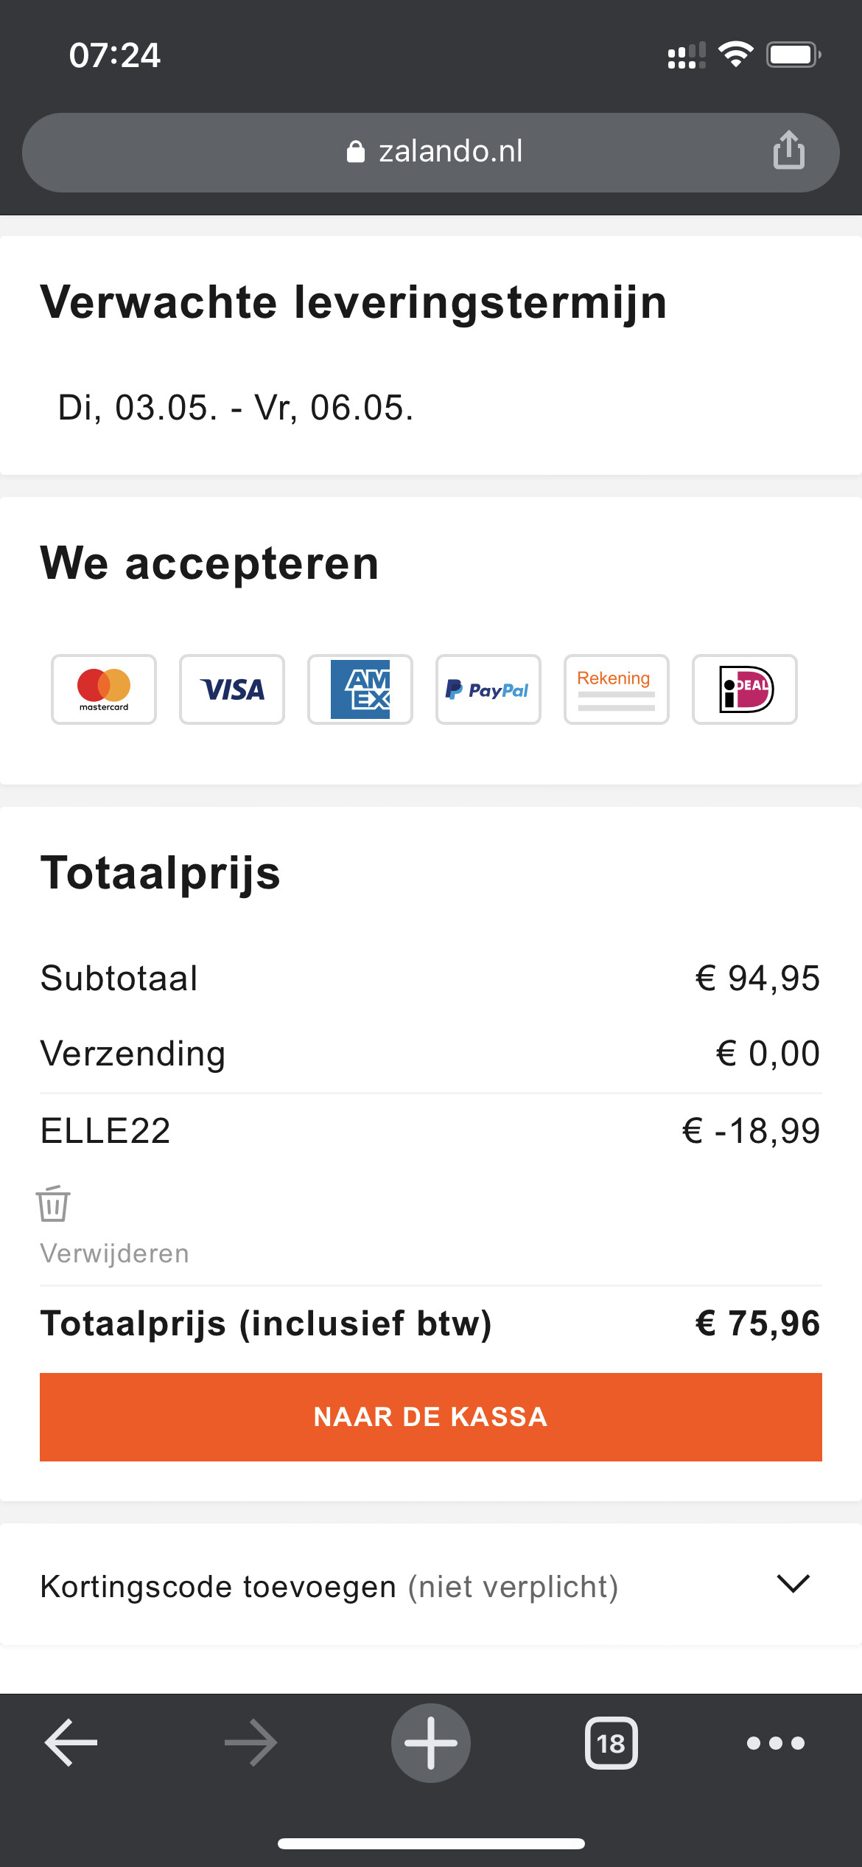This screenshot has width=862, height=1867.
Task: Tap the Mastercard payment icon
Action: 104,689
